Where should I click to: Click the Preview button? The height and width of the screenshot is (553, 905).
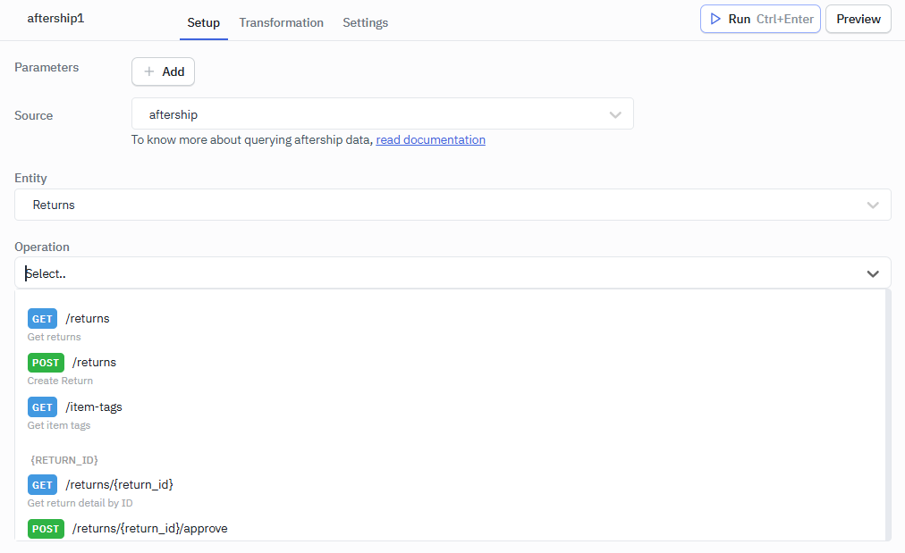point(858,19)
